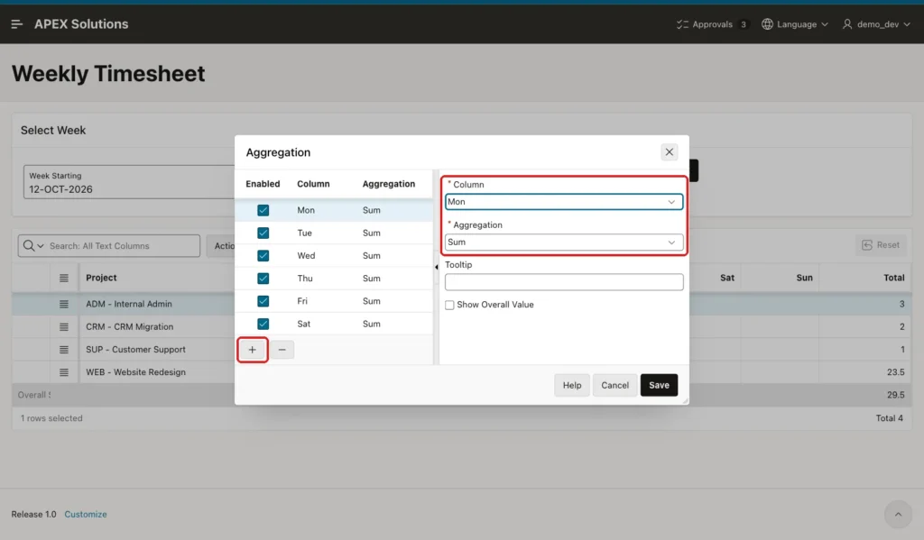
Task: Open row actions menu in header
Action: 64,278
